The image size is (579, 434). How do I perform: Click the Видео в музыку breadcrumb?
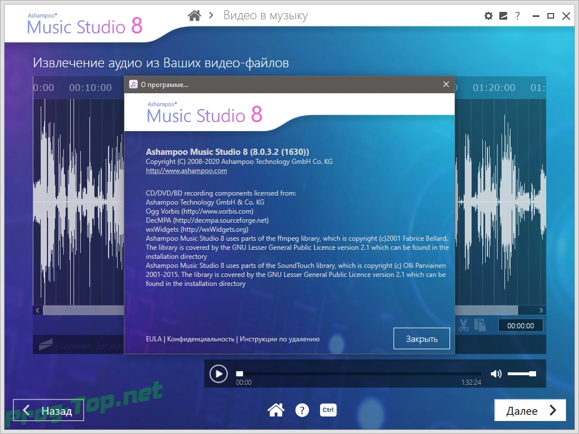coord(266,15)
